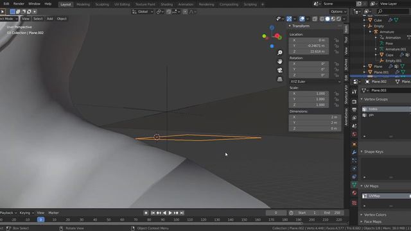Jump to the first frame in timeline
Viewport: 411px width, 231px height.
point(153,213)
